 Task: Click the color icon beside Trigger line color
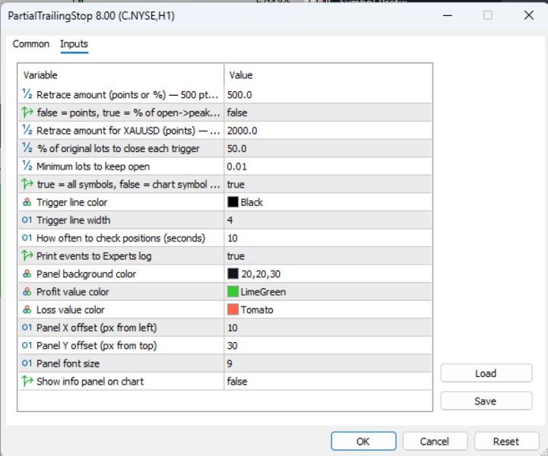pos(27,202)
